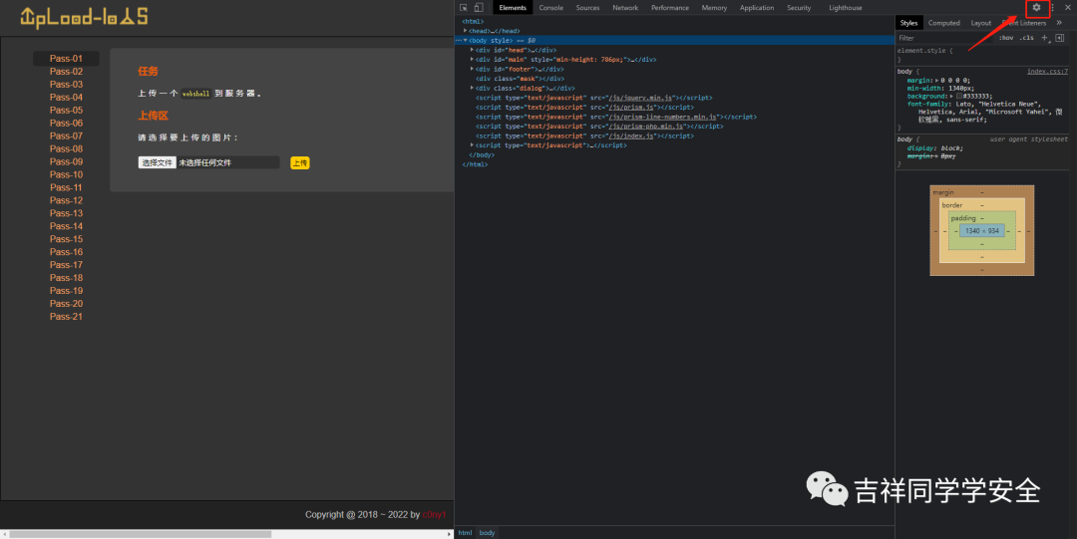Select the Layout sidebar tab

(981, 23)
